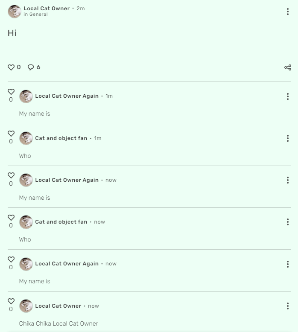Screen dimensions: 298x332
Task: Click the post author's avatar at top
Action: pyautogui.click(x=15, y=12)
